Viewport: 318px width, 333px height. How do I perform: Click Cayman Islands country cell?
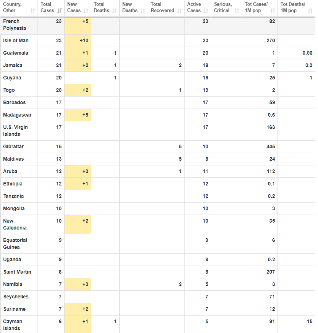pos(13,325)
